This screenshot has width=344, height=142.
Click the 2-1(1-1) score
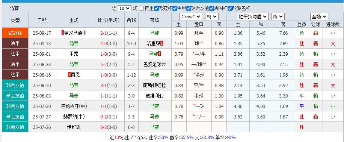(109, 33)
